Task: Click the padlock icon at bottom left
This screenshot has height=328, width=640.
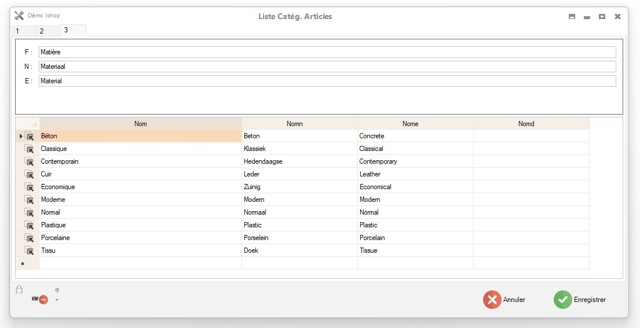Action: [x=19, y=290]
